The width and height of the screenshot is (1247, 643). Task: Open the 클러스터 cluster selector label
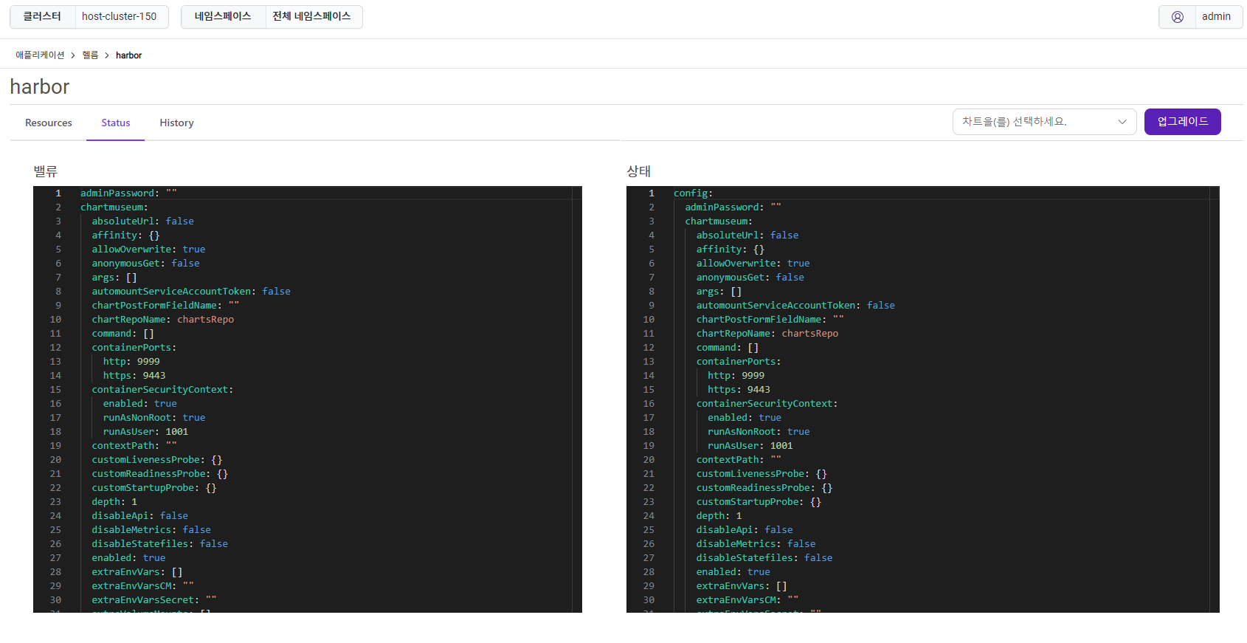[x=42, y=16]
